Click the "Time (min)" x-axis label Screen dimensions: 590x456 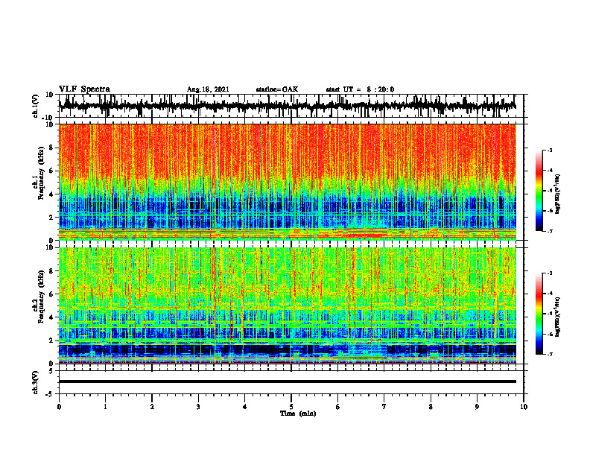pyautogui.click(x=298, y=414)
